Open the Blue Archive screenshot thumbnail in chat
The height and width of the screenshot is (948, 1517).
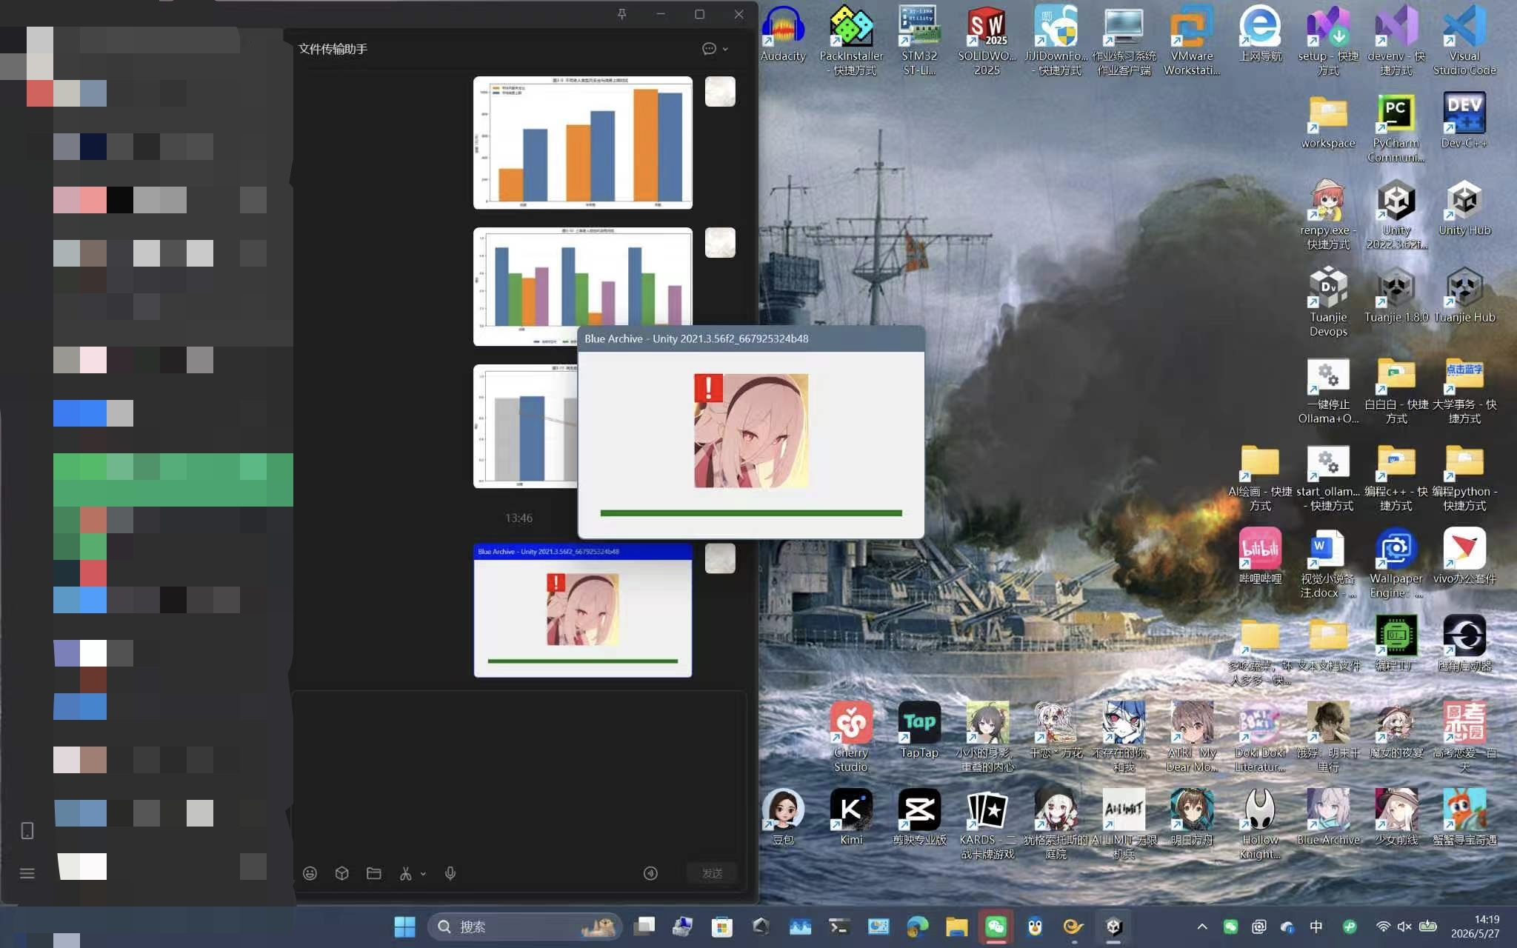(x=583, y=610)
